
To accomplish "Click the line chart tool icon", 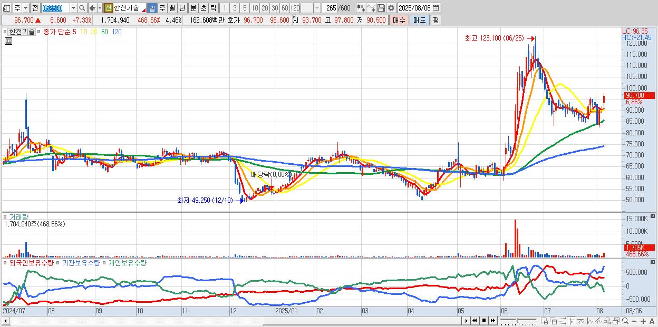I will point(589,321).
